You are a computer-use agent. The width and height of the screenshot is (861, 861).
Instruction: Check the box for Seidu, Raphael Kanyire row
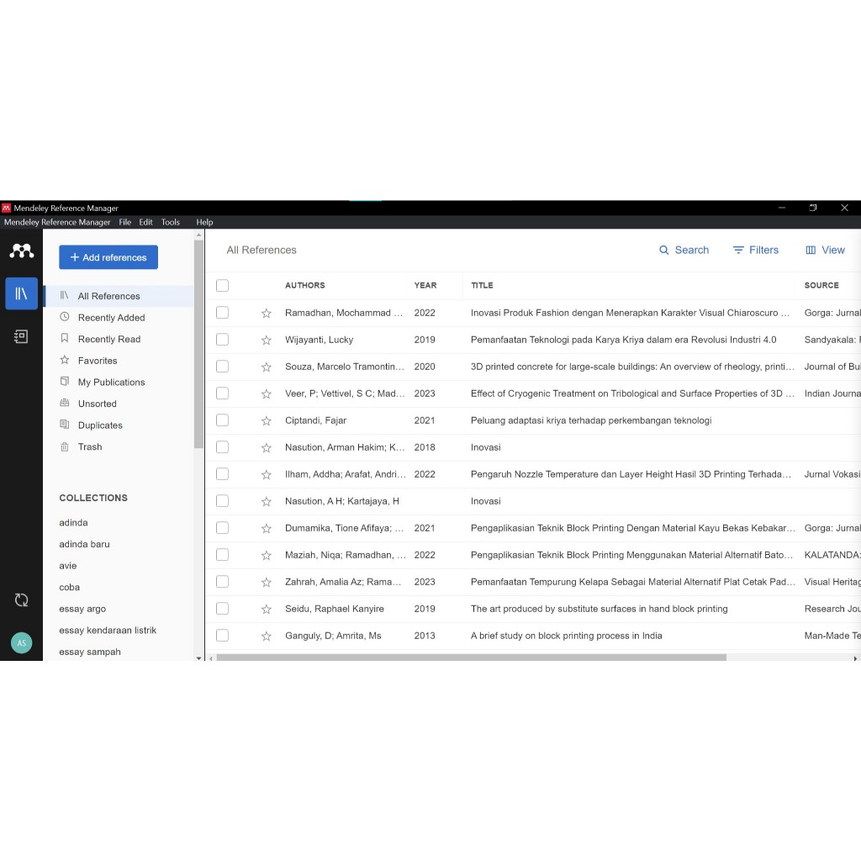222,609
